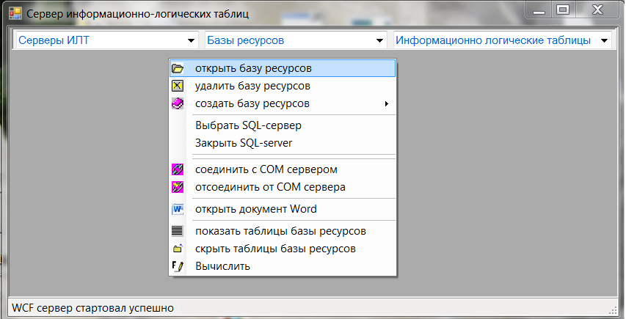Click the Word icon beside 'открыть документ Word'

pos(178,209)
